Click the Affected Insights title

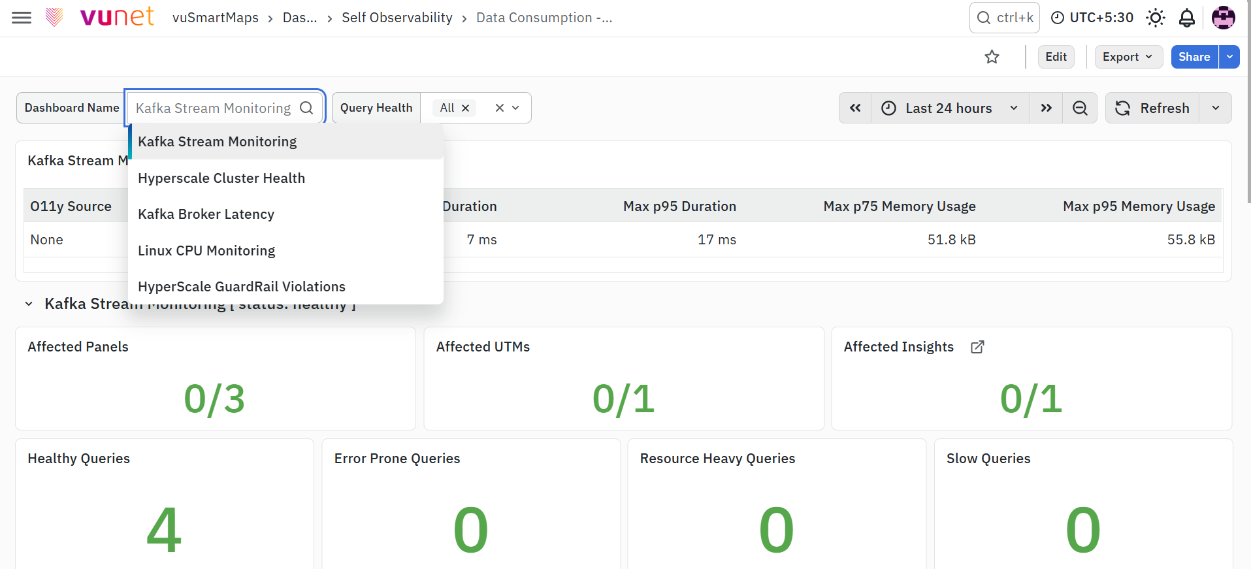tap(898, 347)
